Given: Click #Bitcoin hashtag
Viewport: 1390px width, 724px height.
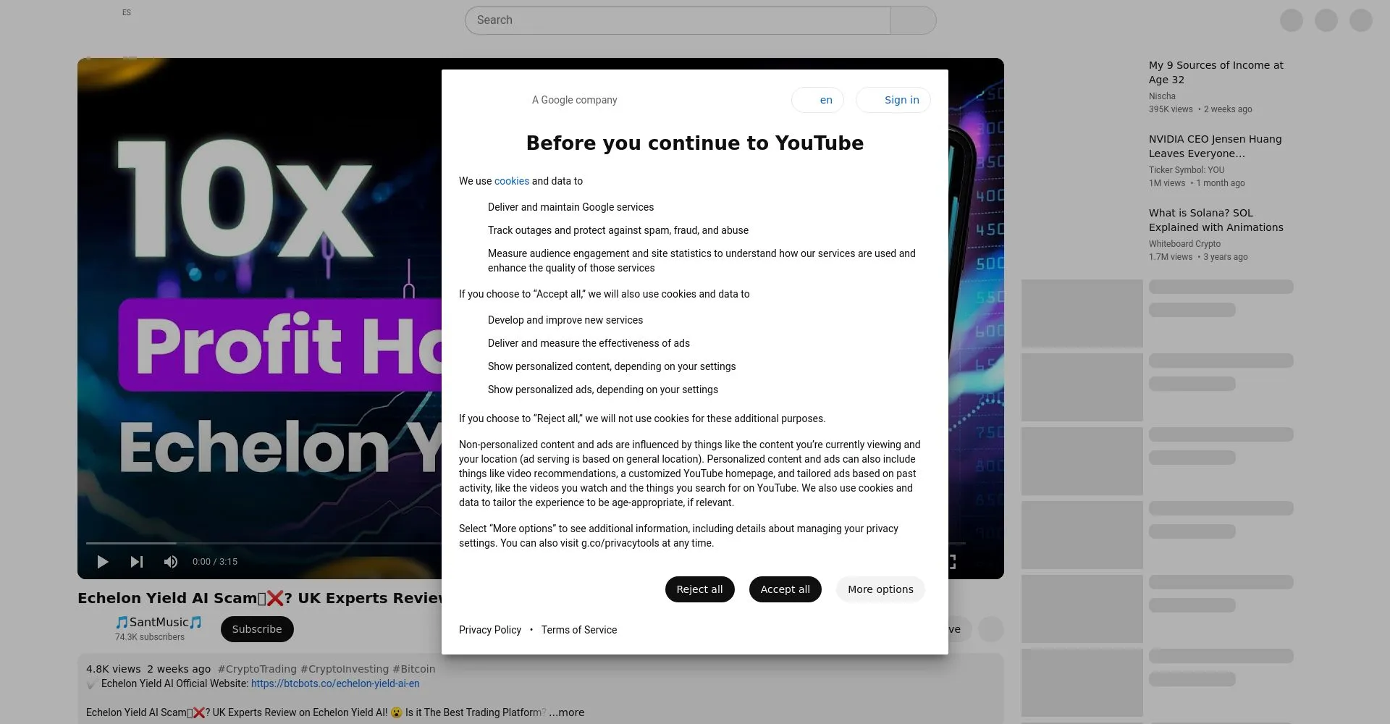Looking at the screenshot, I should [413, 669].
